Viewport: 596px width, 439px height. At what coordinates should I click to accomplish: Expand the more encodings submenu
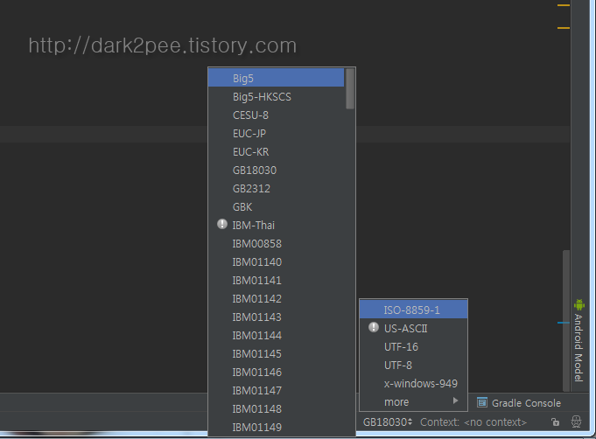(414, 401)
